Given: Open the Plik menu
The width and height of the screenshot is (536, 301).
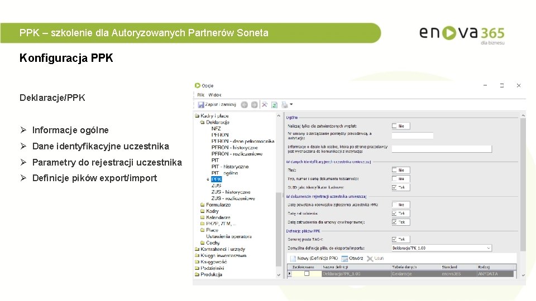Looking at the screenshot, I should (x=200, y=95).
